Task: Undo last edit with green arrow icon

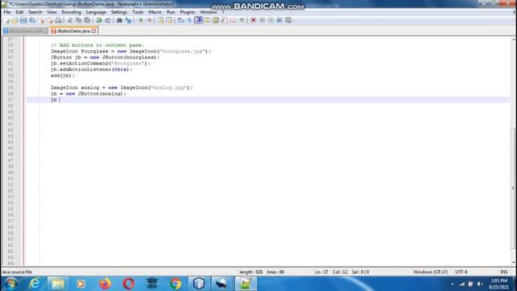Action: click(x=99, y=20)
